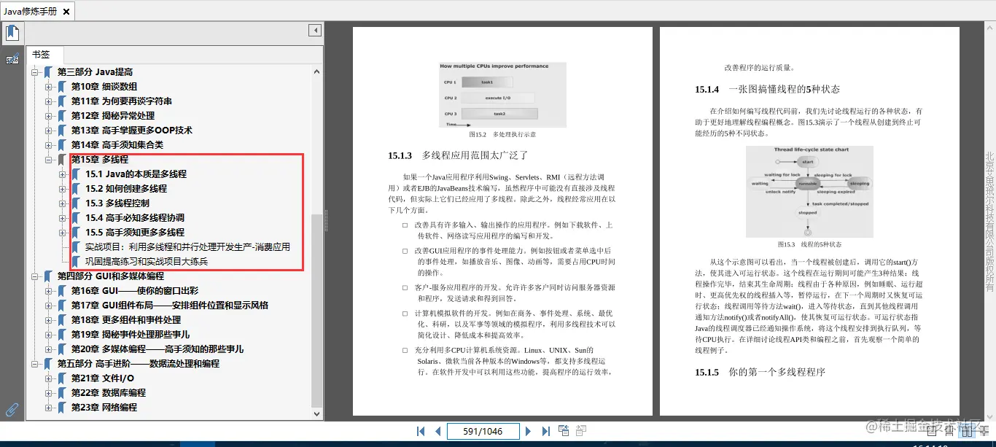The height and width of the screenshot is (447, 996).
Task: Jump to the last page icon
Action: point(545,431)
